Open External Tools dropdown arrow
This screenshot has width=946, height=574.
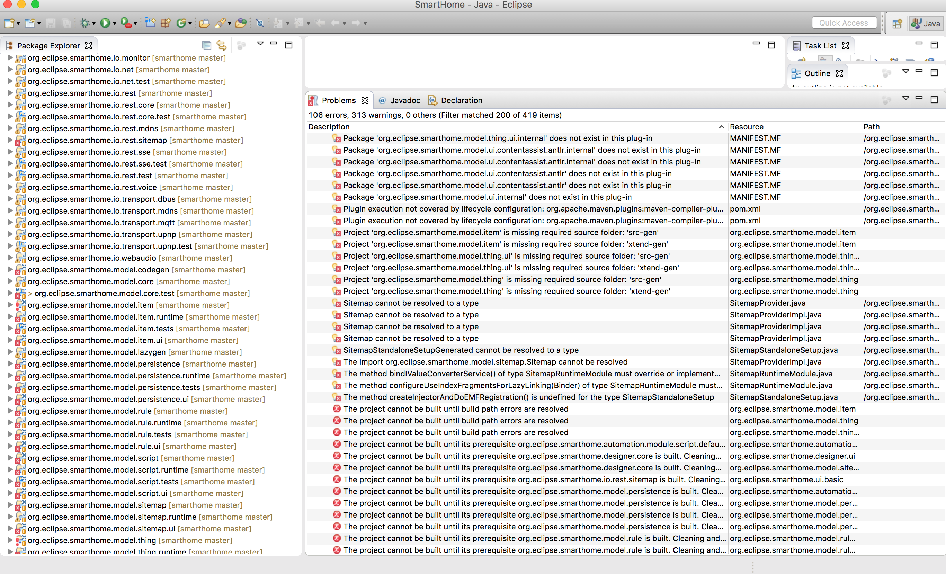pos(135,24)
